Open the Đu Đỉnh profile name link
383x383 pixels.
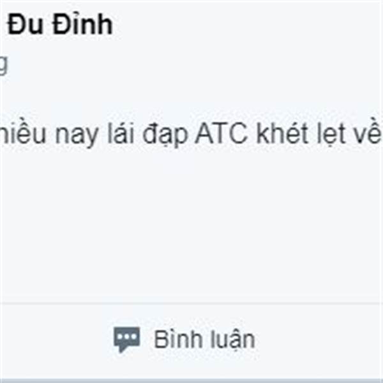click(x=60, y=24)
